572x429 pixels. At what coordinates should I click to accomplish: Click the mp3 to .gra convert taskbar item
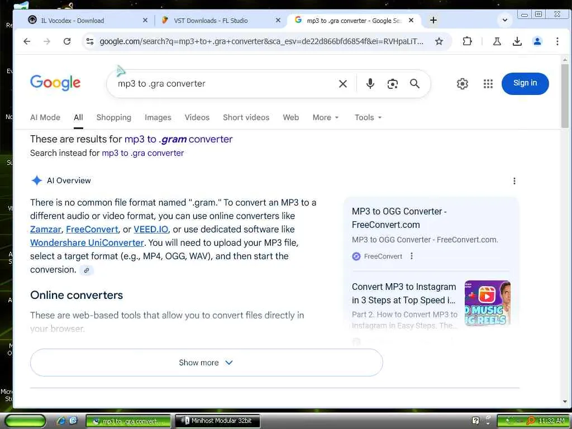pyautogui.click(x=128, y=421)
